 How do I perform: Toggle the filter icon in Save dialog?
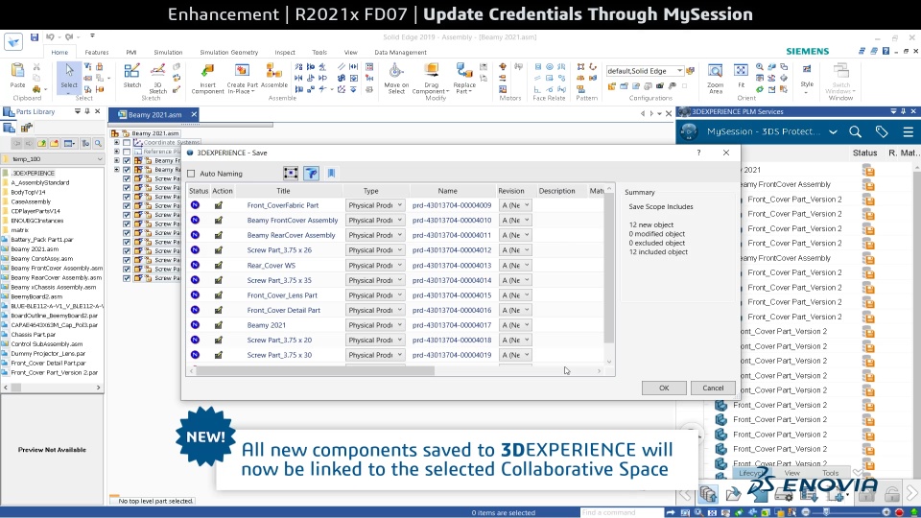[x=311, y=173]
